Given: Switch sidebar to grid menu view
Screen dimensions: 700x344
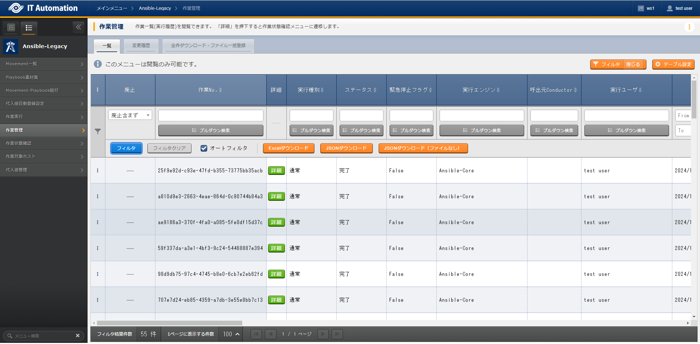Looking at the screenshot, I should tap(11, 27).
